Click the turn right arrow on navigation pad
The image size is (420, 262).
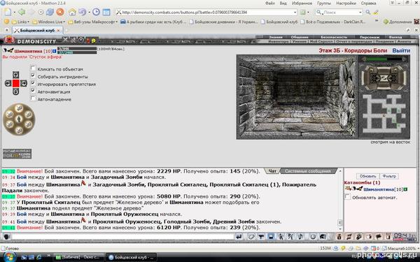24,83
